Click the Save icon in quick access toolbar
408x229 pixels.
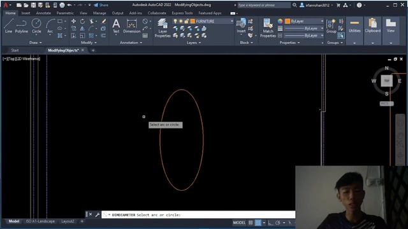coord(33,5)
